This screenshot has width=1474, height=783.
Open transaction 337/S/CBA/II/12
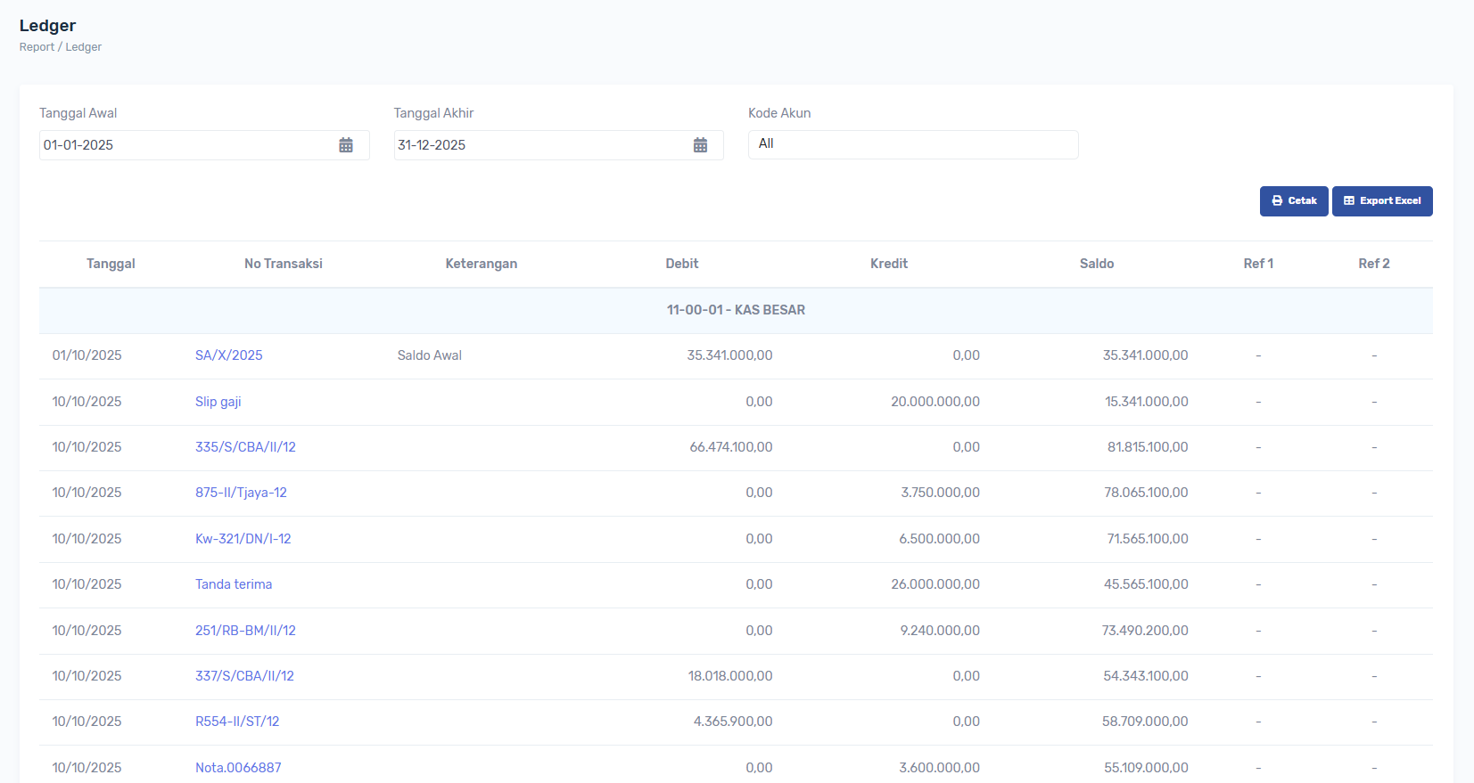click(244, 676)
